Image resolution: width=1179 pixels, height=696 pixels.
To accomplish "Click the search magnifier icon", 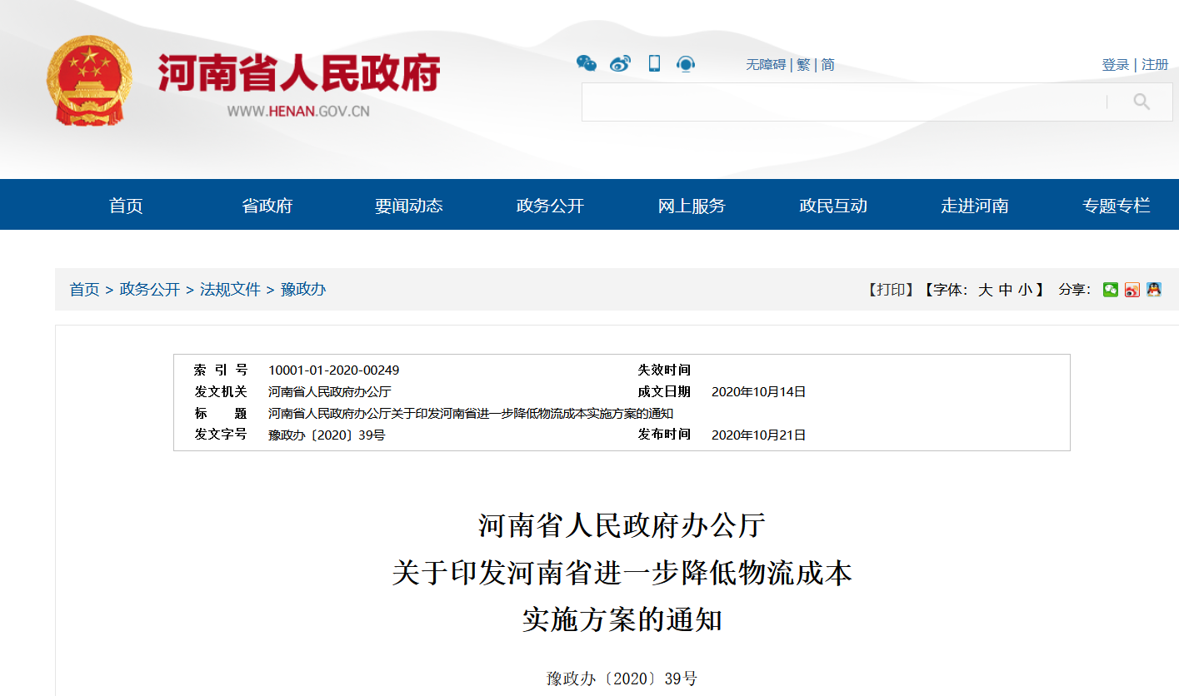I will [x=1140, y=102].
